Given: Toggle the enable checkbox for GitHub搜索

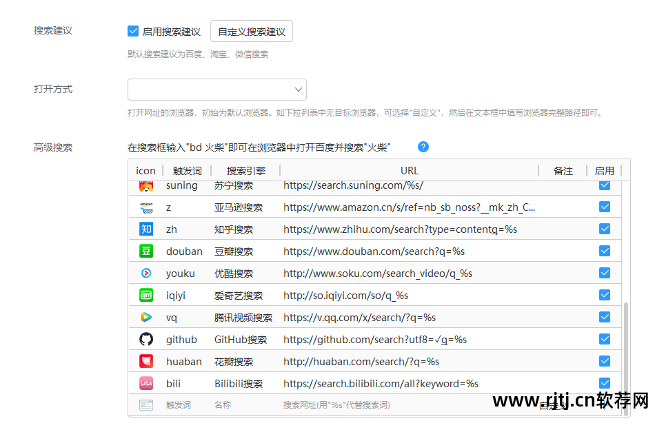Looking at the screenshot, I should pos(605,339).
